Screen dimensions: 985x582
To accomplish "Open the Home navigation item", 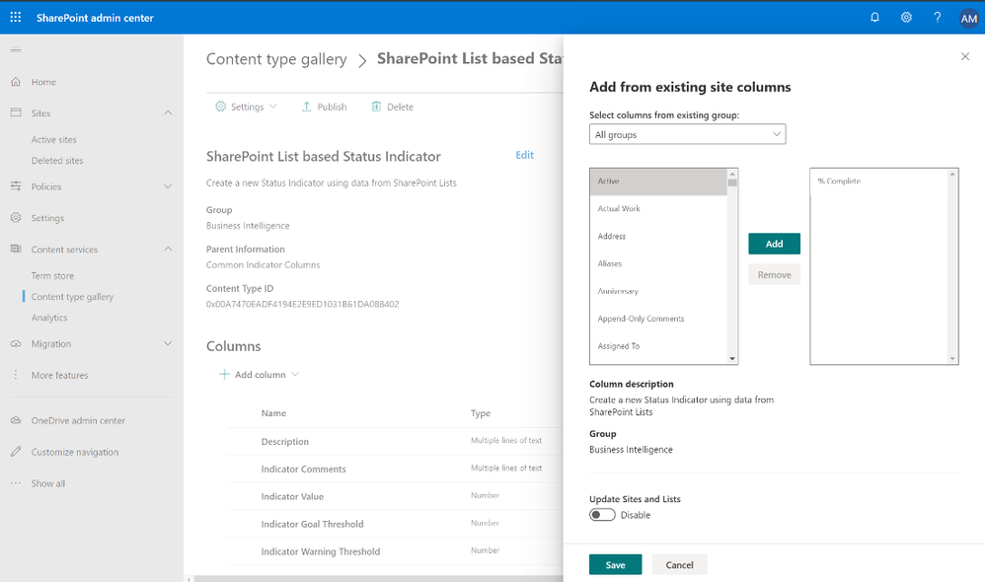I will point(43,82).
